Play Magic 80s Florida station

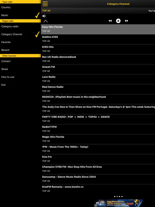click(98, 139)
